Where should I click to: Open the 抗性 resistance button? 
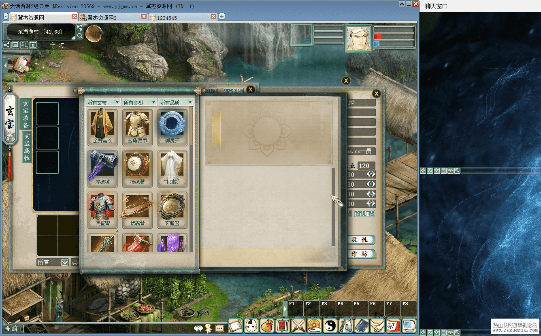pyautogui.click(x=361, y=240)
